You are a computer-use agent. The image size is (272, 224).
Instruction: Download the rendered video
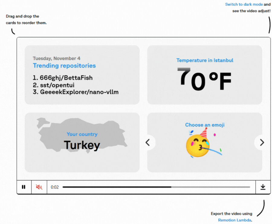coord(263,187)
